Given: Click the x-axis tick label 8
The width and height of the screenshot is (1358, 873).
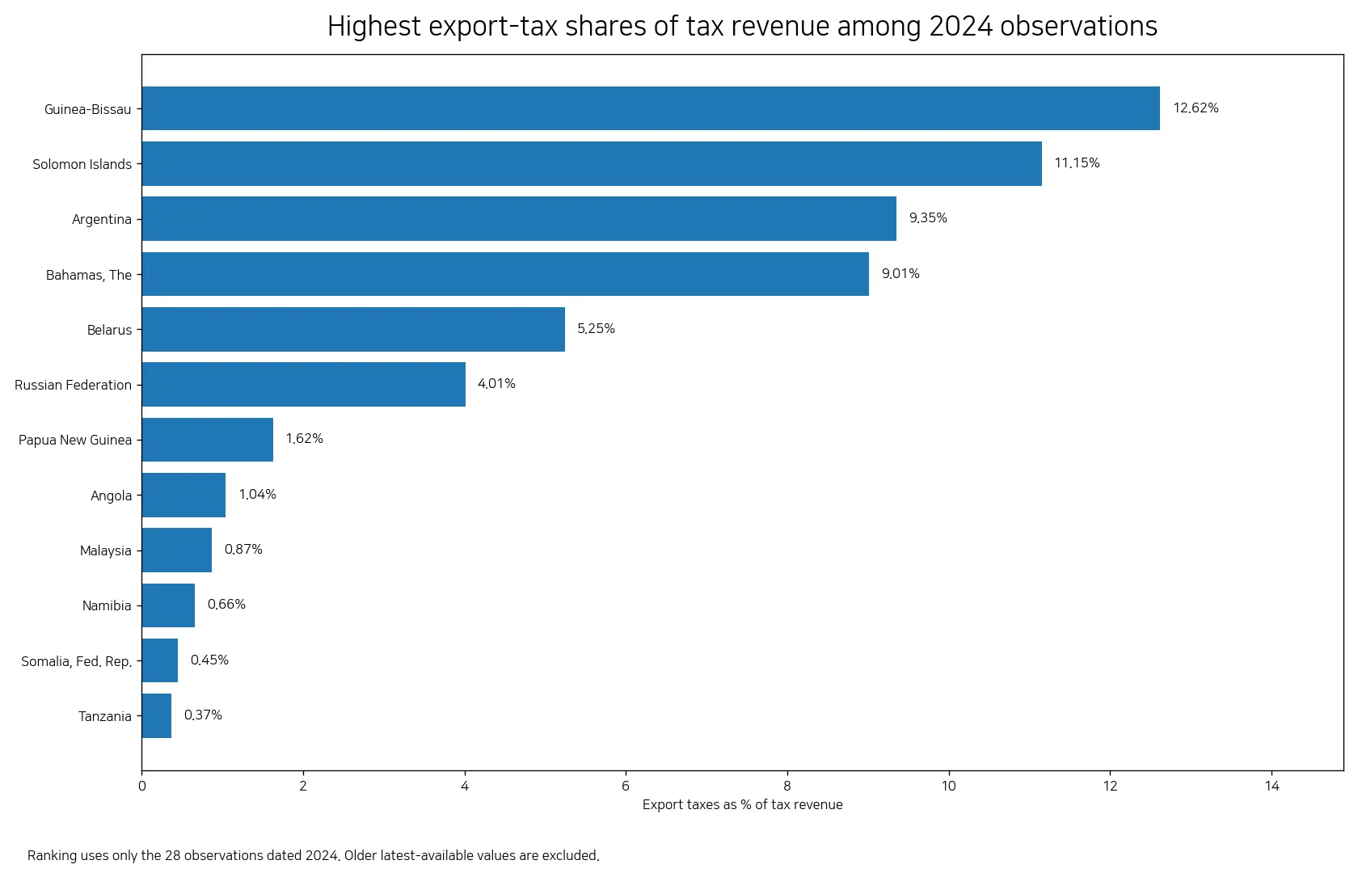Looking at the screenshot, I should 787,786.
